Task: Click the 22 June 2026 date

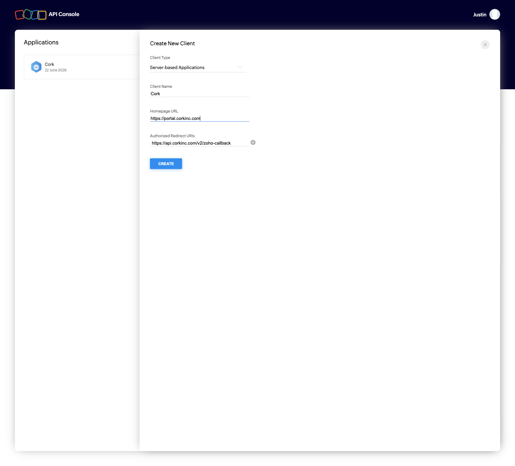Action: (x=56, y=70)
